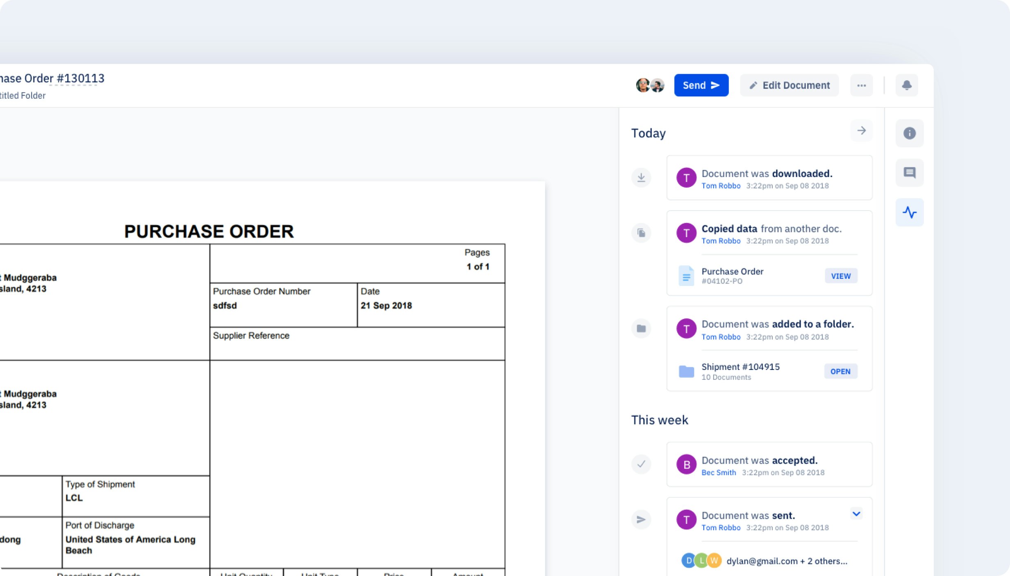This screenshot has height=576, width=1010.
Task: Collapse the 'Document was sent' event details
Action: coord(856,513)
